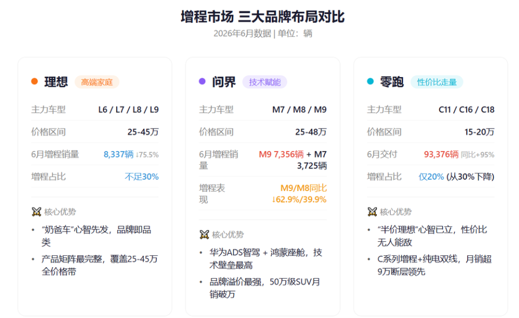The width and height of the screenshot is (519, 318).
Task: Click price value 15-20万
Action: [480, 132]
